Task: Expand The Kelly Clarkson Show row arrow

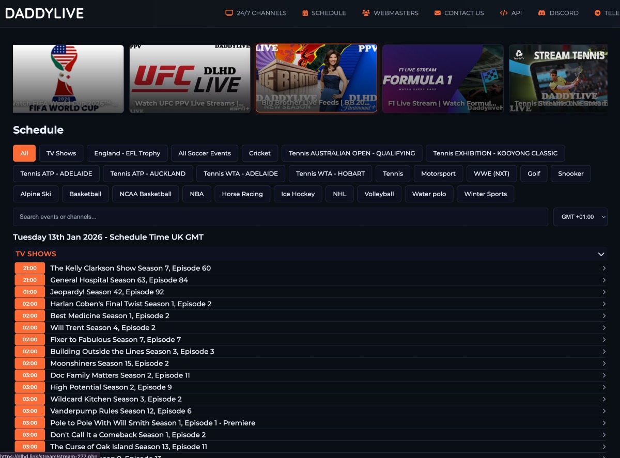Action: [604, 268]
